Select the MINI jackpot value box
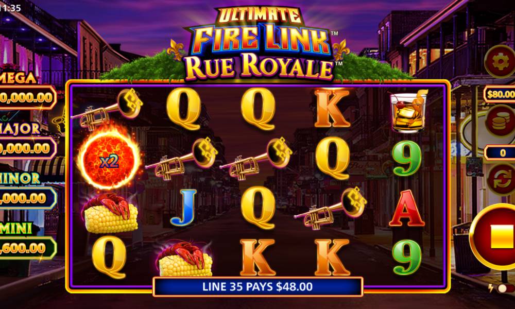This screenshot has height=309, width=515. tap(28, 248)
